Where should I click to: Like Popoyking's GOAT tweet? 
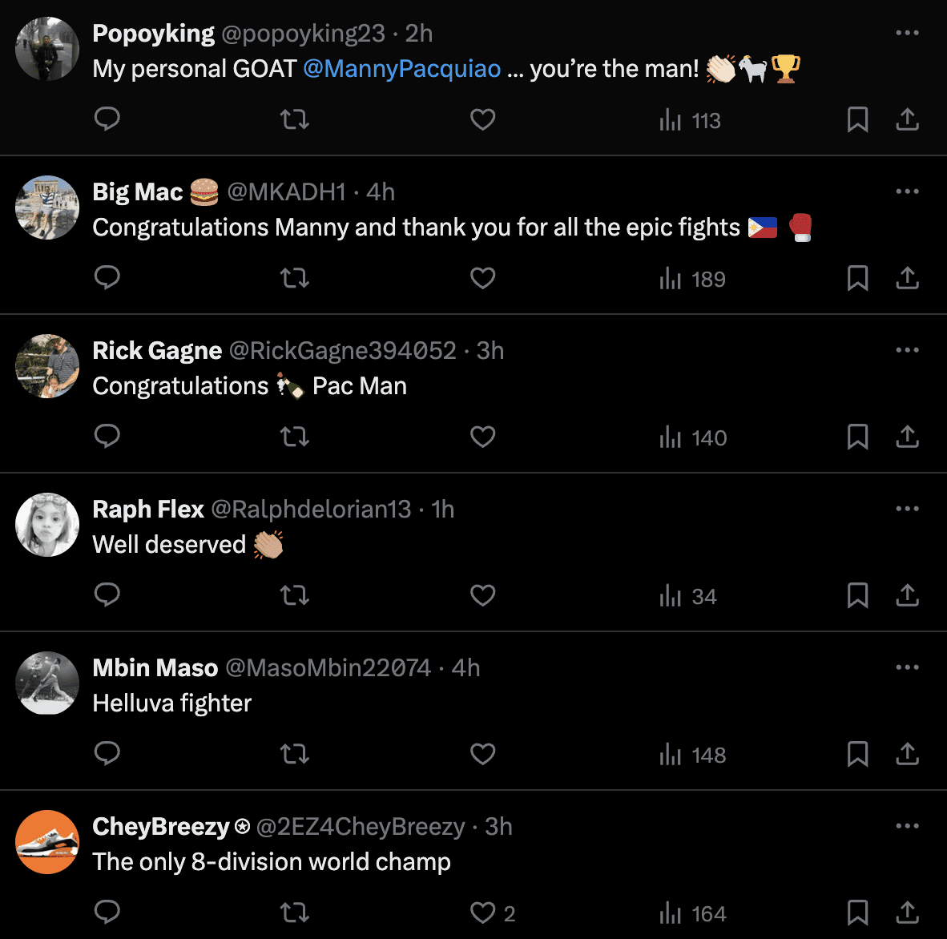point(482,119)
